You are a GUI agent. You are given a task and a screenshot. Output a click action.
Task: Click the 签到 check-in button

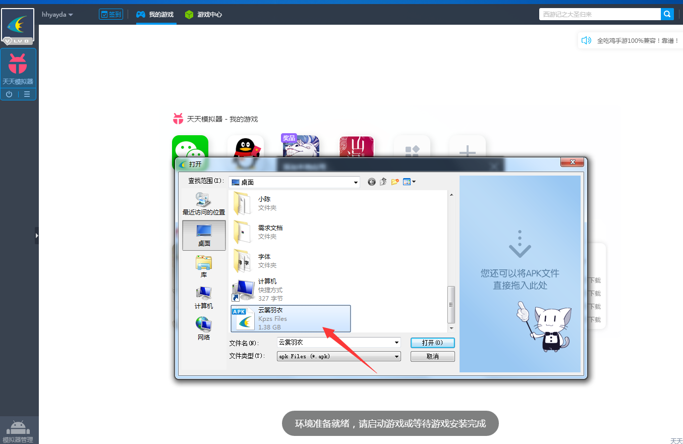point(111,15)
